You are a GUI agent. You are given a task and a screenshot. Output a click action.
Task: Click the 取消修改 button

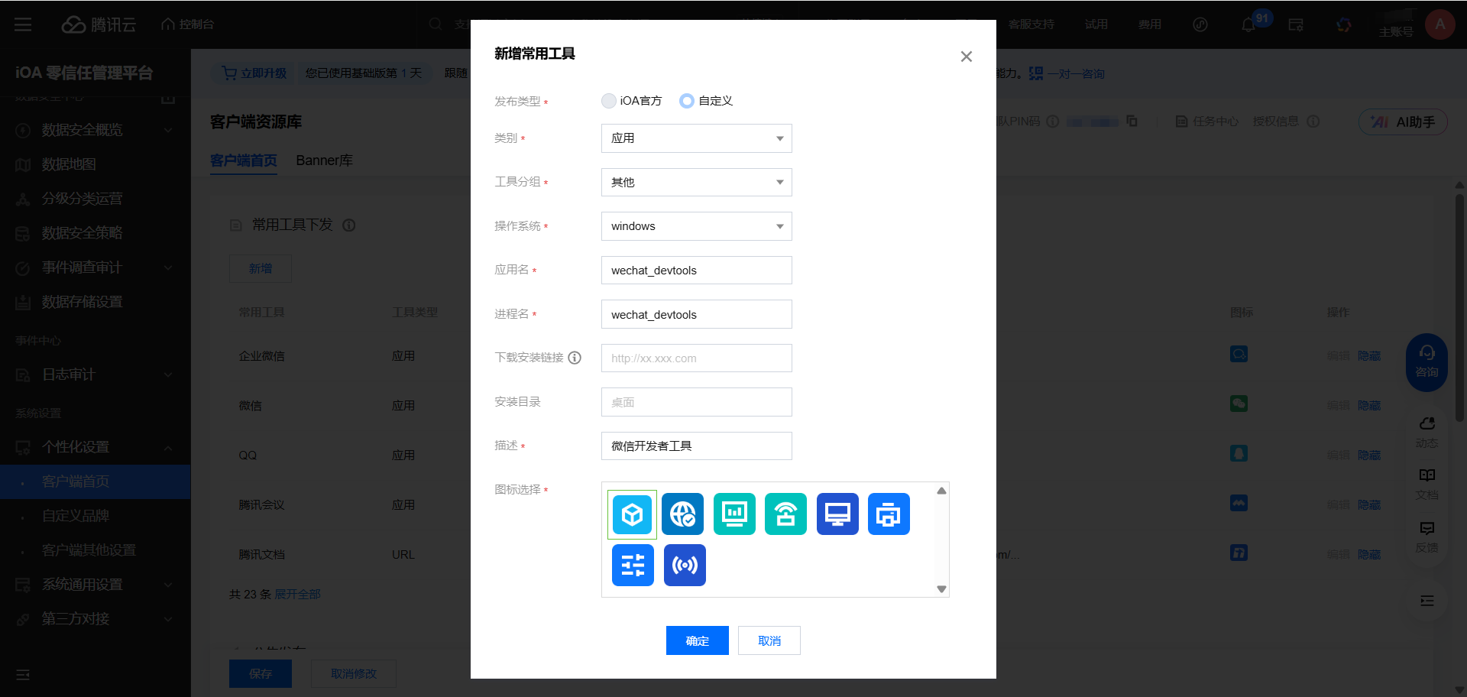[x=354, y=673]
